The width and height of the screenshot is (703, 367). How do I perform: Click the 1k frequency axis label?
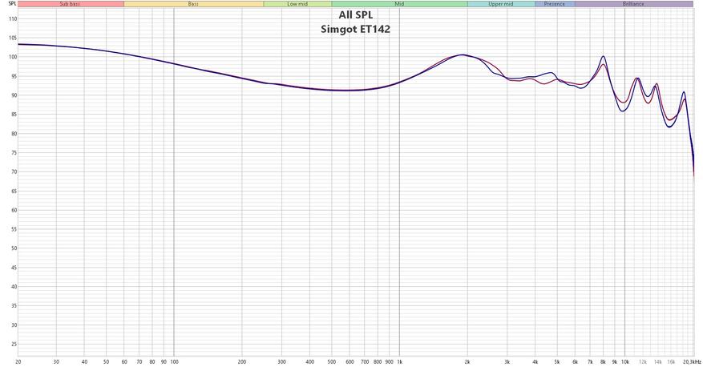(x=399, y=361)
